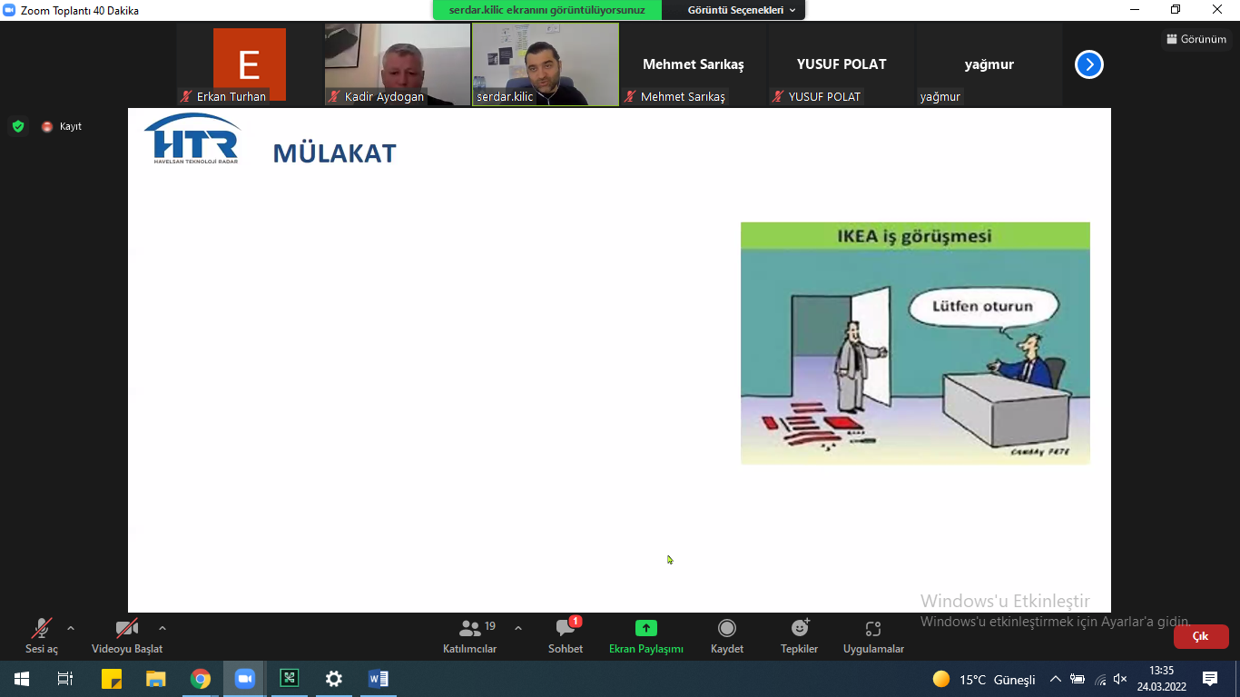The width and height of the screenshot is (1240, 697).
Task: Open Windows Start menu
Action: [22, 679]
